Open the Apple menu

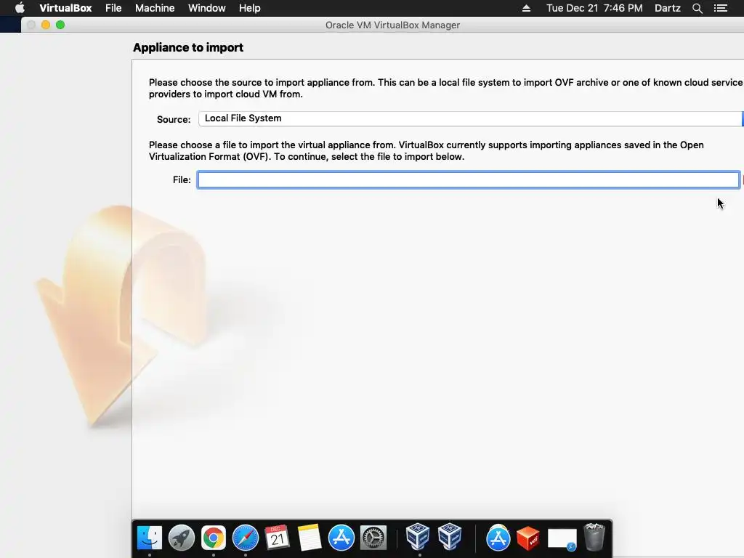(x=20, y=8)
